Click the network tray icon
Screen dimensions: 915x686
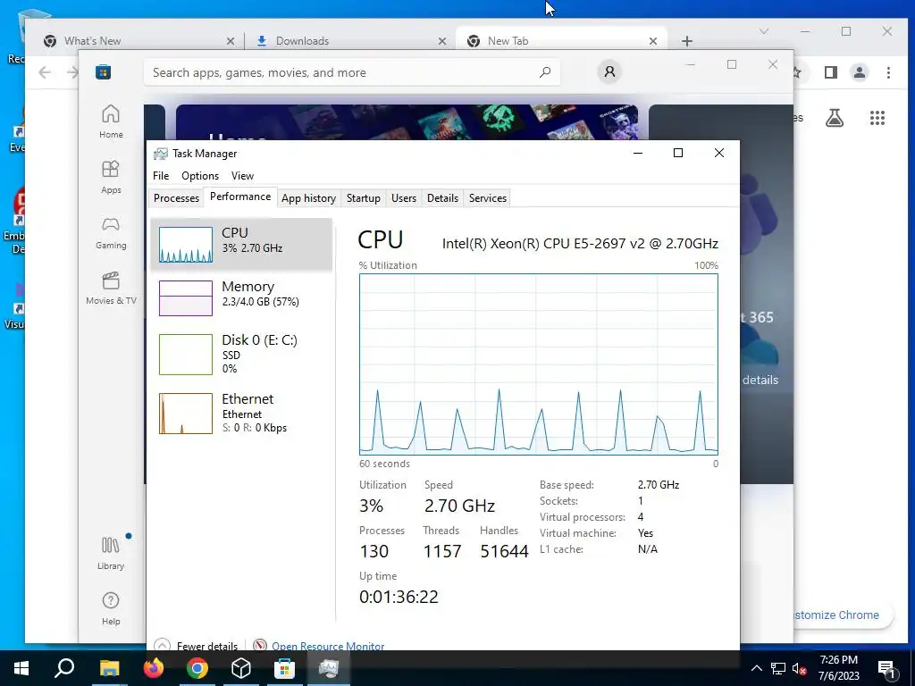pos(778,668)
